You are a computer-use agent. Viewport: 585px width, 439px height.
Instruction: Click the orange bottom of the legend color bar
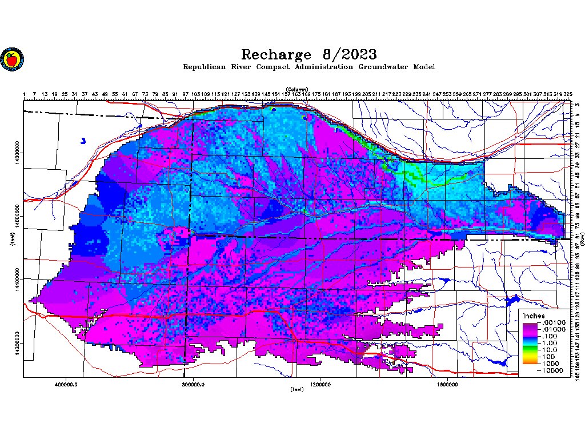pos(530,361)
